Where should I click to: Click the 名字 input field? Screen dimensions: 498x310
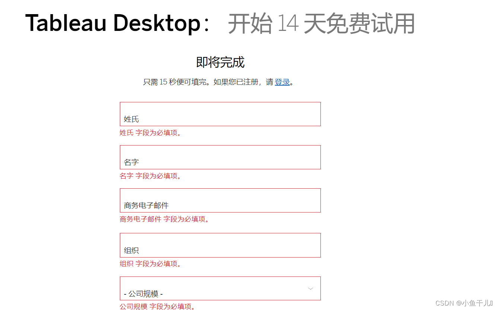220,157
